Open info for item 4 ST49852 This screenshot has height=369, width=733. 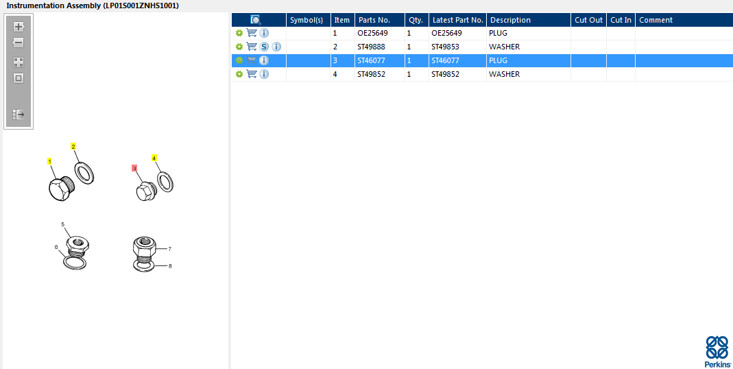[x=264, y=74]
